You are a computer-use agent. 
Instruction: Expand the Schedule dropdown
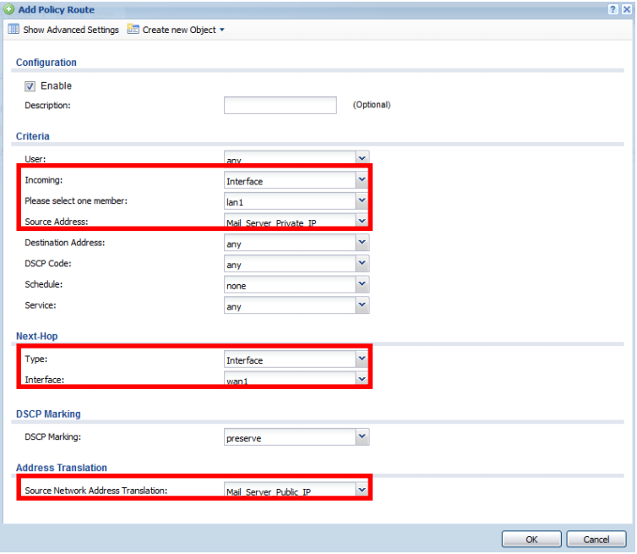(x=362, y=285)
